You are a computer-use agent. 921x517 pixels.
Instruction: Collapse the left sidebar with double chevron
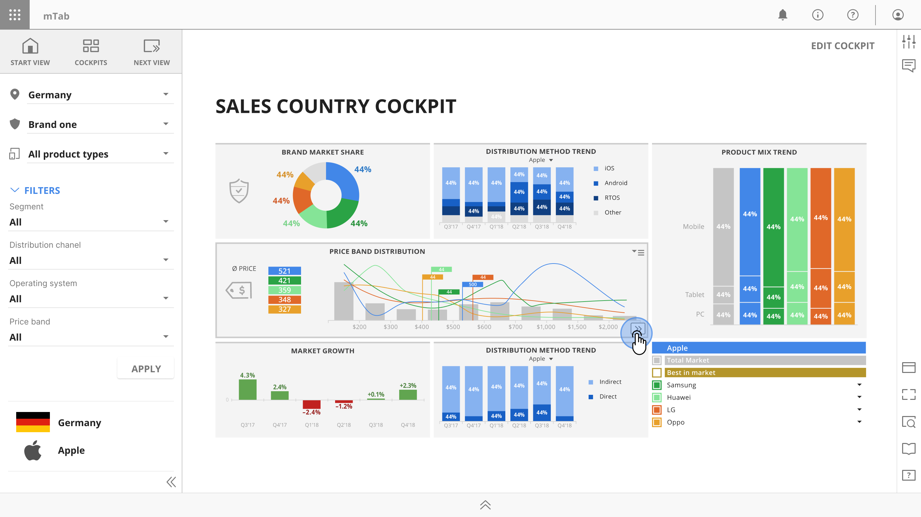(171, 482)
